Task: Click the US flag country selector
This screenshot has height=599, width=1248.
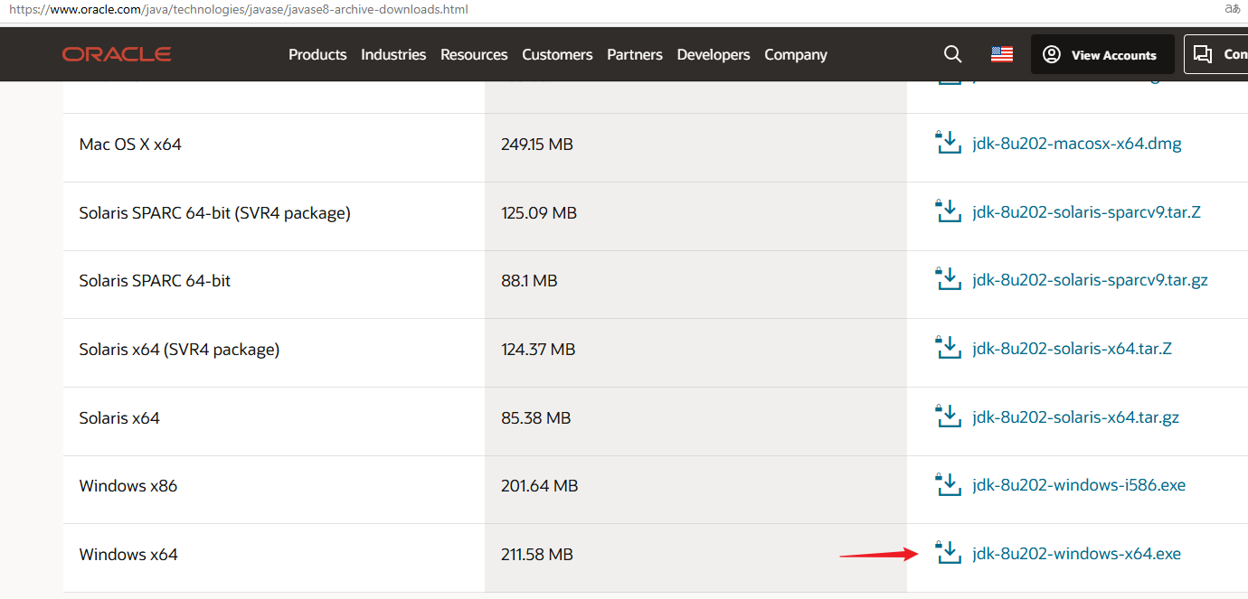Action: [1001, 54]
